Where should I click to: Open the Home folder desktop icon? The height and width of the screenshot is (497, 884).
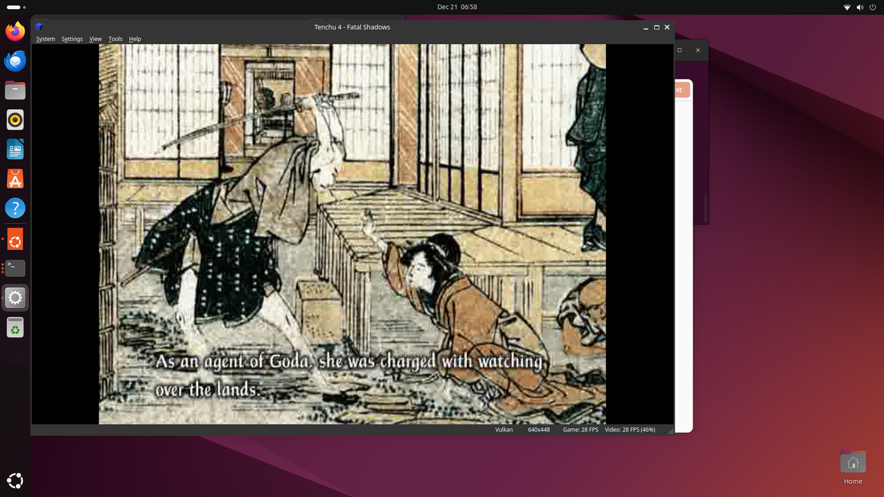coord(853,467)
